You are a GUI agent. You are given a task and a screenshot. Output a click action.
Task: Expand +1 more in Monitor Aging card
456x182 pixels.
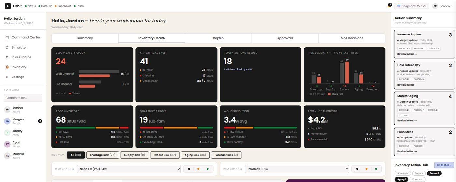point(403,115)
